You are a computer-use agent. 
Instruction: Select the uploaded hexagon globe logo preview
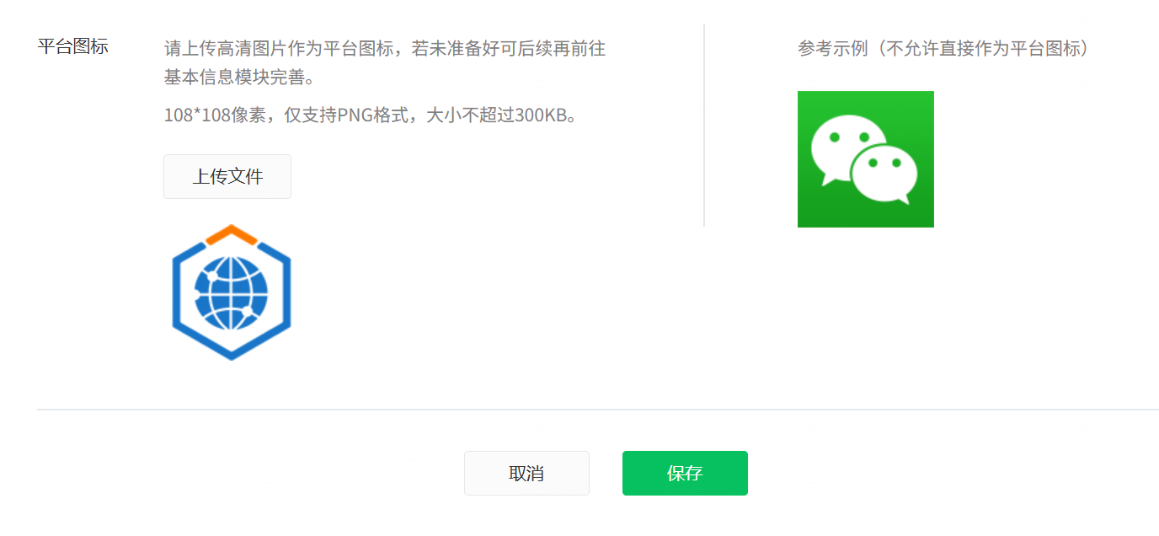(x=232, y=292)
